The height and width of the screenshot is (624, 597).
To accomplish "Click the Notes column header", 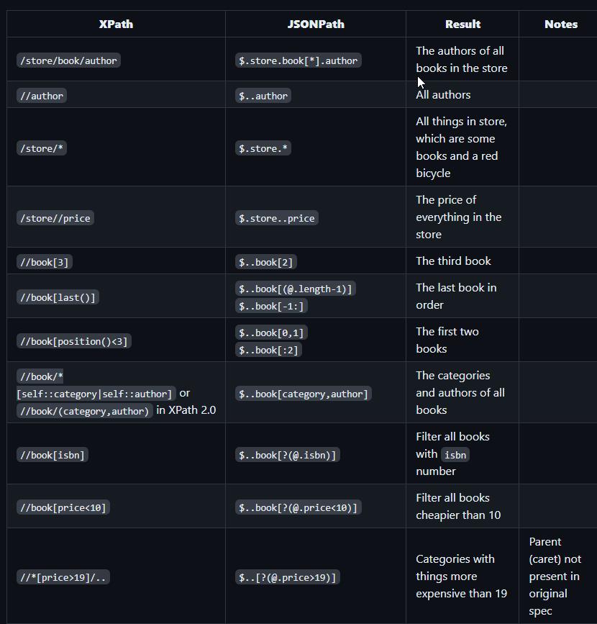I will tap(560, 24).
